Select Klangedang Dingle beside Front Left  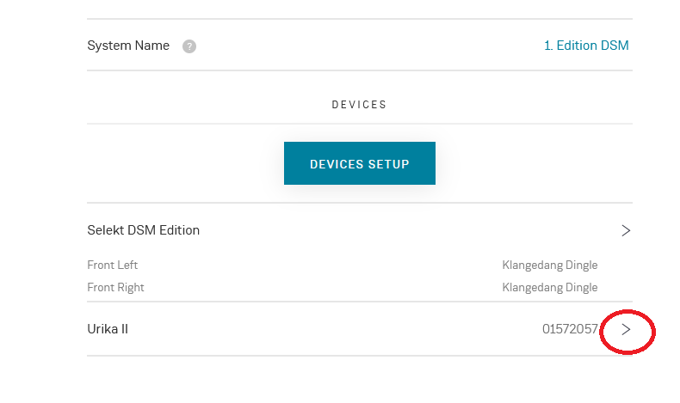point(550,265)
